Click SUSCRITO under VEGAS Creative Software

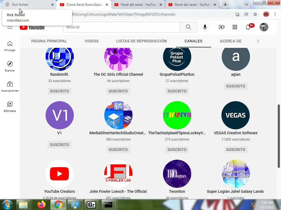click(236, 150)
